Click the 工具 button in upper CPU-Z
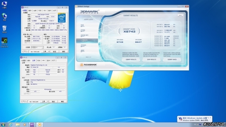 45,52
